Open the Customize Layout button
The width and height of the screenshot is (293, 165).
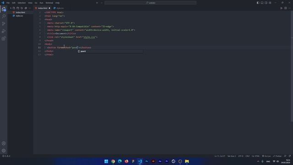coord(270,3)
